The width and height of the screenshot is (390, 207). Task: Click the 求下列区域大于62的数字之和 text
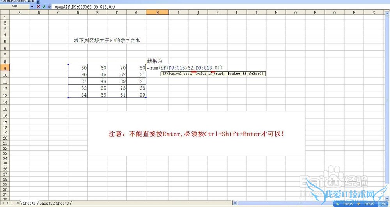click(x=107, y=40)
